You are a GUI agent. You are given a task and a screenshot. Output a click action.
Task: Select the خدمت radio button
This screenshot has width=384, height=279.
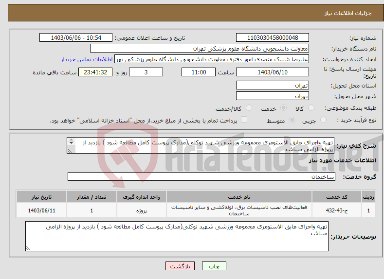click(283, 108)
